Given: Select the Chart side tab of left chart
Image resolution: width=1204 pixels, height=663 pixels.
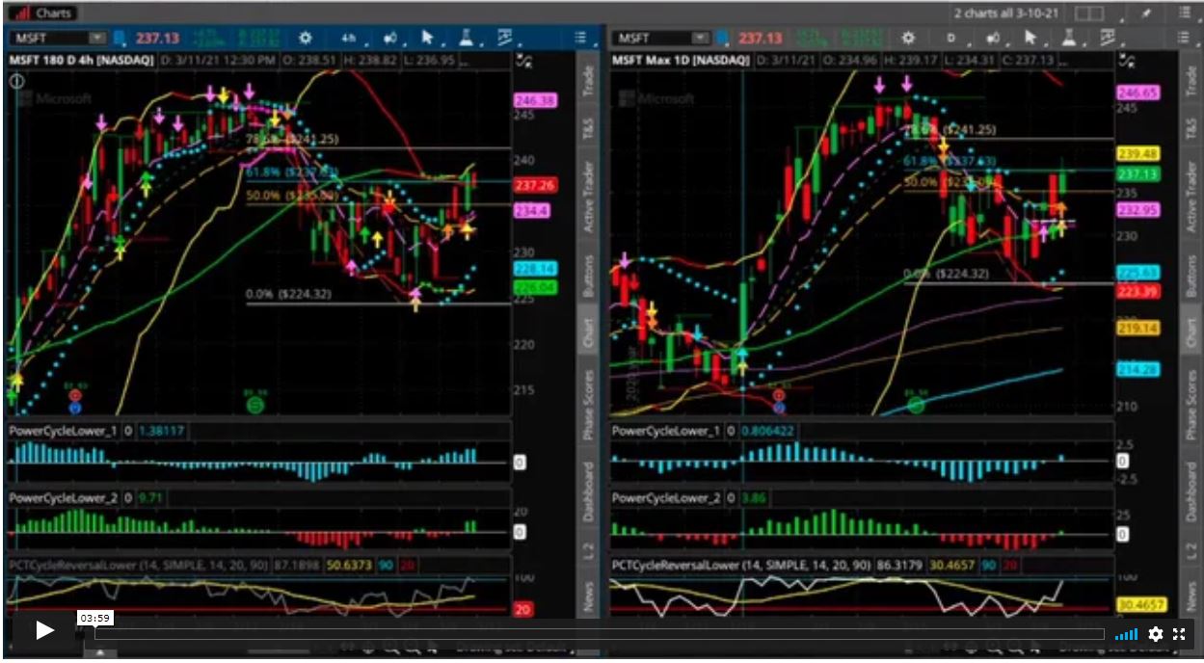Looking at the screenshot, I should click(588, 334).
